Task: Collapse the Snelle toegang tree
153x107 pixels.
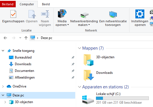Action: (3, 51)
